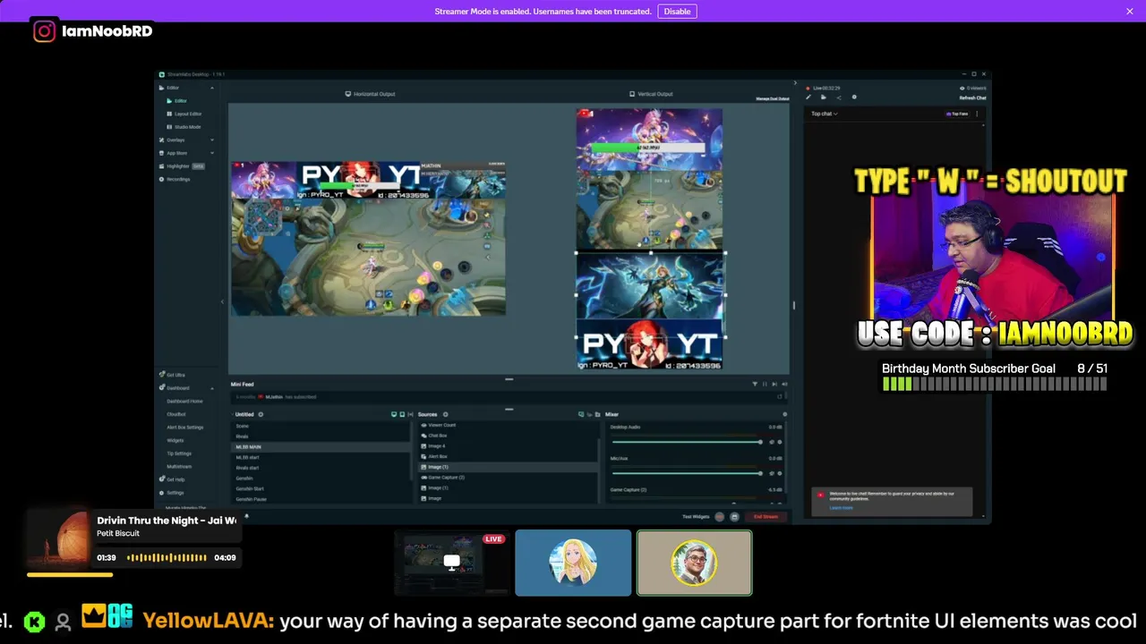This screenshot has height=644, width=1146.
Task: Select the Vertical Output label
Action: pos(651,94)
